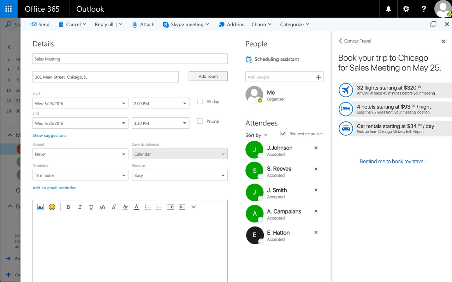Click Send in the toolbar
Screen dimensions: 452x282
coord(40,24)
